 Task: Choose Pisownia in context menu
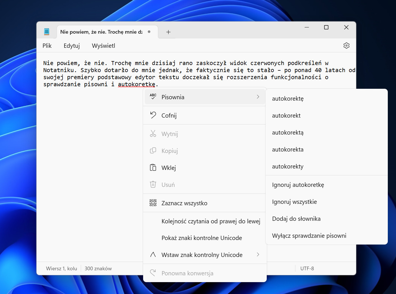205,97
